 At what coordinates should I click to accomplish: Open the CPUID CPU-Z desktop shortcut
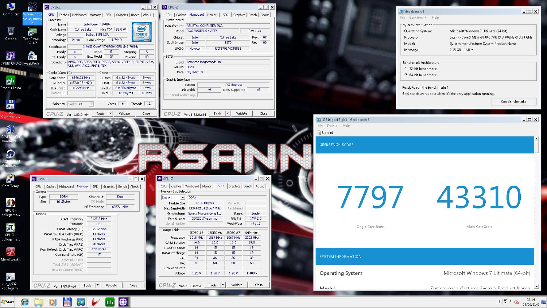tap(11, 58)
